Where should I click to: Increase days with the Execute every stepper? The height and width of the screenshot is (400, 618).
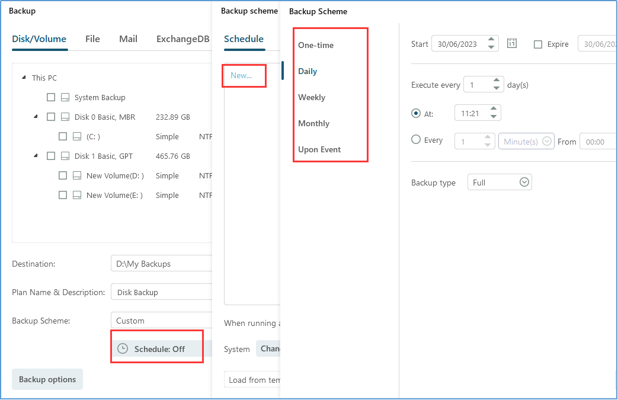point(497,81)
